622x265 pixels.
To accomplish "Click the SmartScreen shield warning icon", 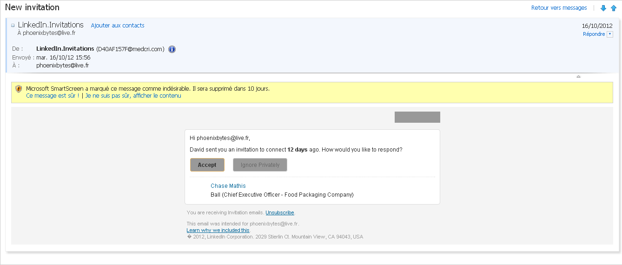I will pos(19,88).
